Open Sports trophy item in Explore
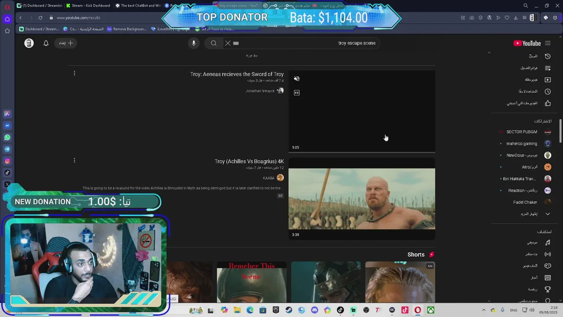This screenshot has height=317, width=563. point(540,290)
